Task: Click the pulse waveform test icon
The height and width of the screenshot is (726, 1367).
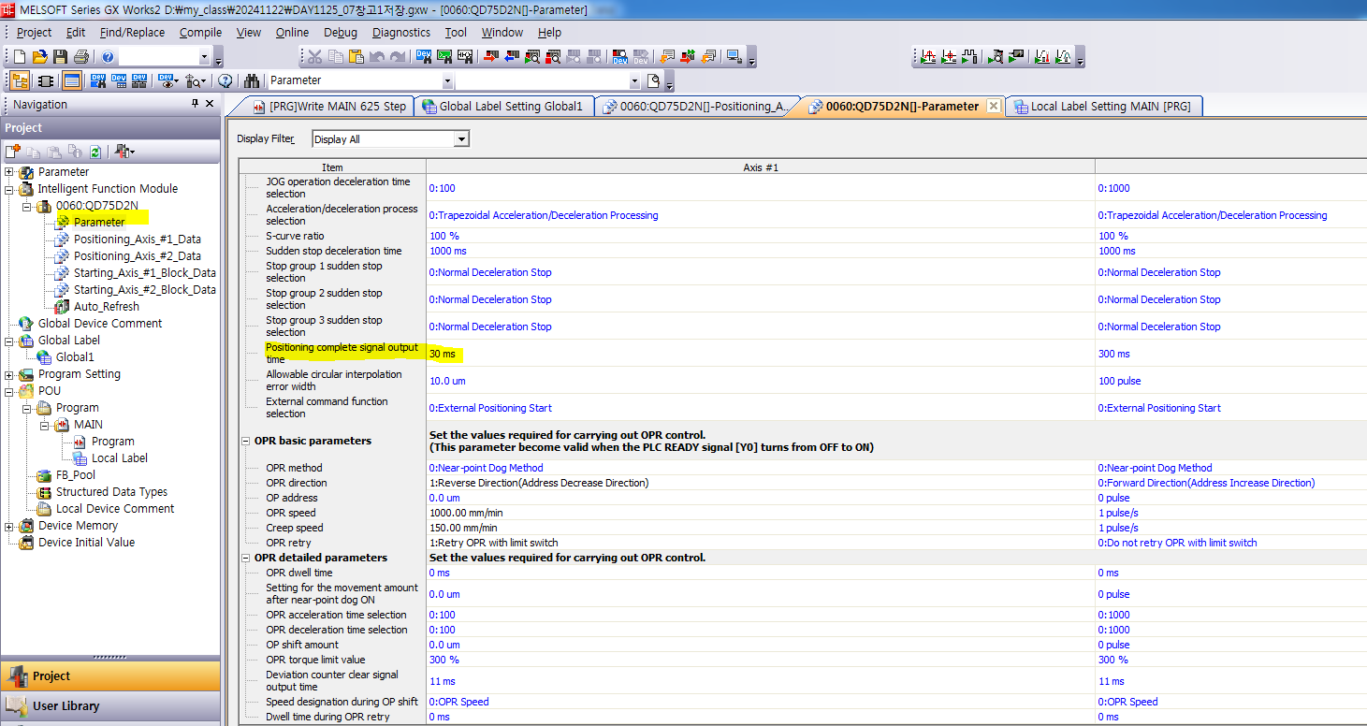Action: tap(968, 57)
